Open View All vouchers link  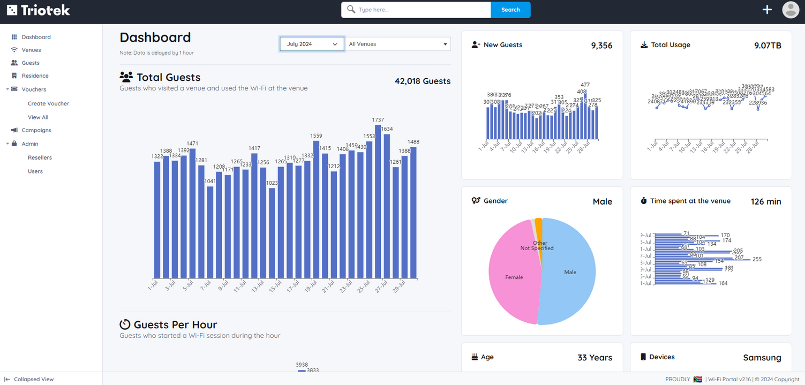click(38, 117)
